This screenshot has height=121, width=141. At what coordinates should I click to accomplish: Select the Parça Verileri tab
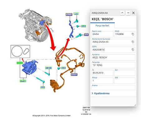pyautogui.click(x=102, y=26)
